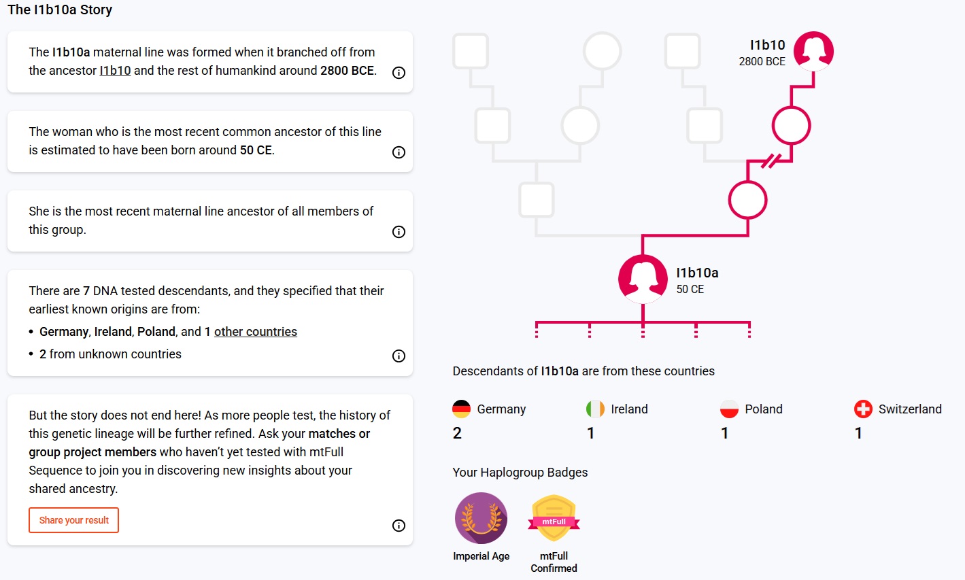Open info icon beside Share your result
The image size is (965, 580).
point(399,526)
